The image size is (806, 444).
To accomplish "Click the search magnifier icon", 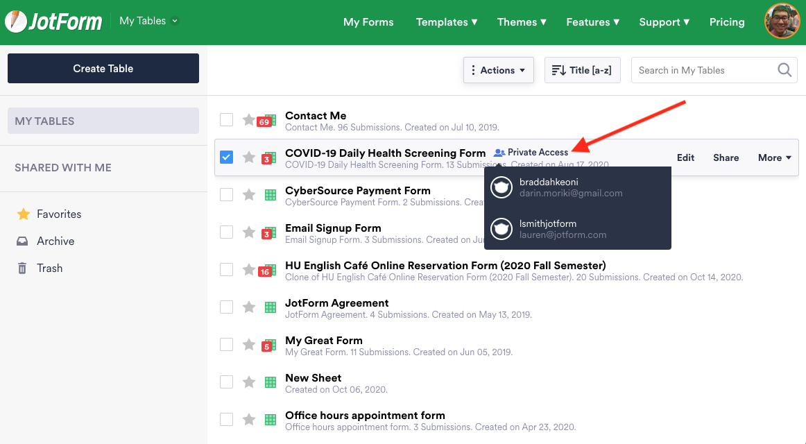I will point(784,70).
